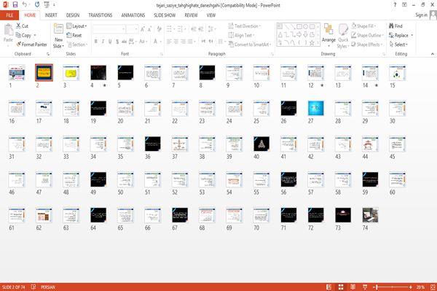Switch to the INSERT tab
Viewport: 437px width, 291px height.
point(51,15)
